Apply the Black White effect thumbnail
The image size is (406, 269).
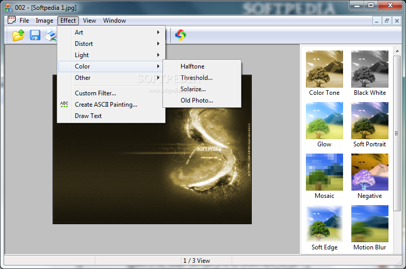(370, 69)
